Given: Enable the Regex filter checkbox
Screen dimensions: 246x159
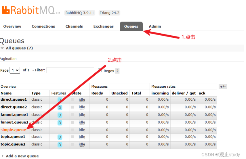Looking at the screenshot, I should [100, 70].
